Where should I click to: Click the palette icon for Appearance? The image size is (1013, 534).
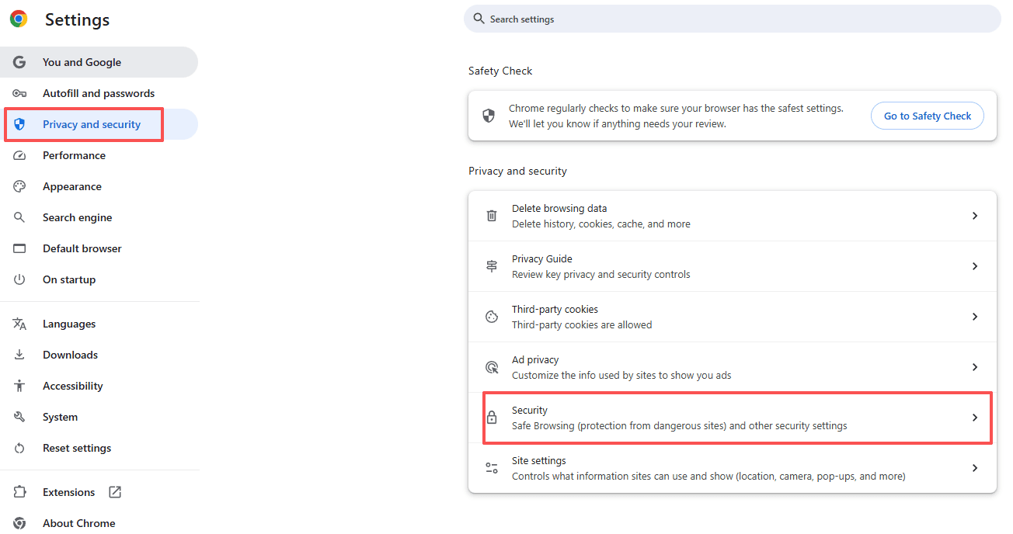19,186
